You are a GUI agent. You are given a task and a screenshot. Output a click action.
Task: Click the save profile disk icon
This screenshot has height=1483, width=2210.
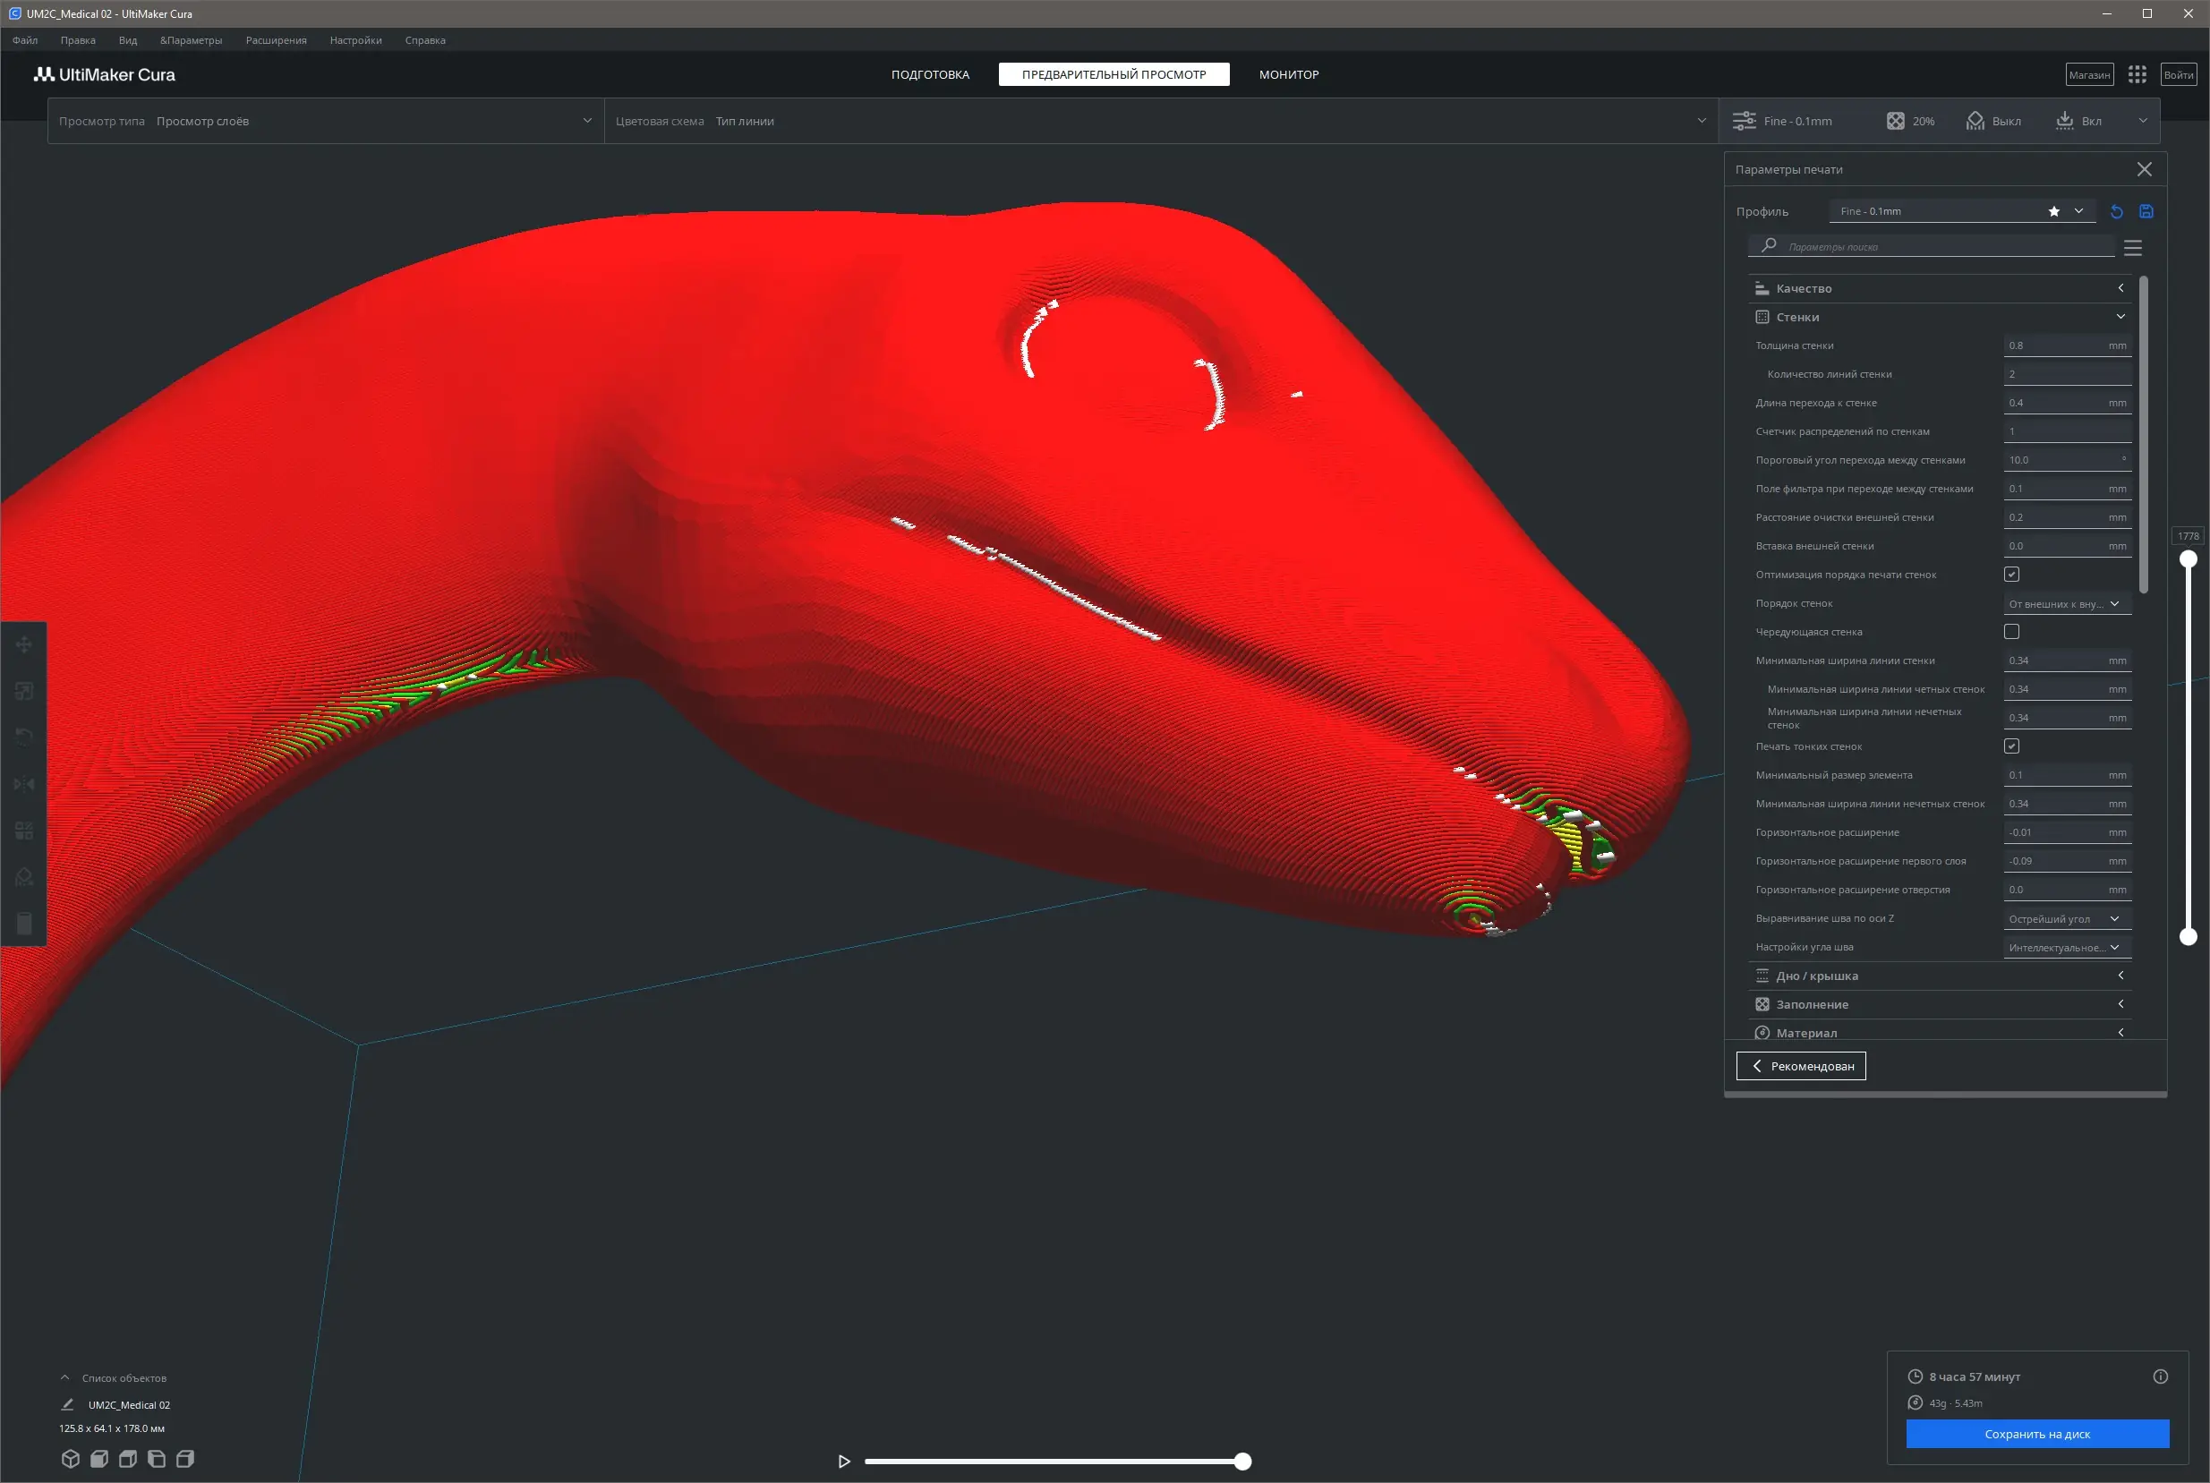[x=2146, y=212]
